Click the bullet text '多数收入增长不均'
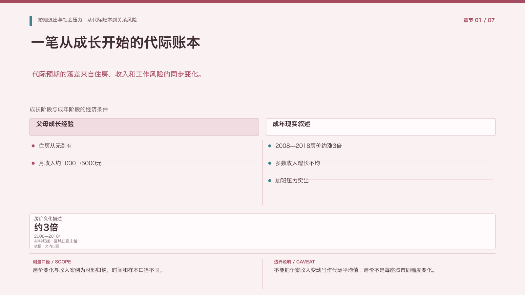 coord(298,163)
